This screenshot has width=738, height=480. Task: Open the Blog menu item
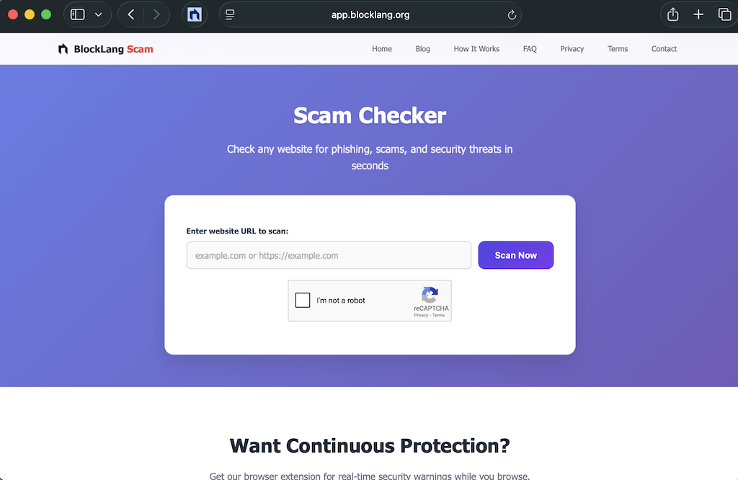pos(422,49)
